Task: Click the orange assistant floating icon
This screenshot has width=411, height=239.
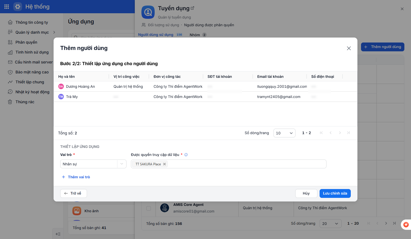Action: (x=406, y=225)
